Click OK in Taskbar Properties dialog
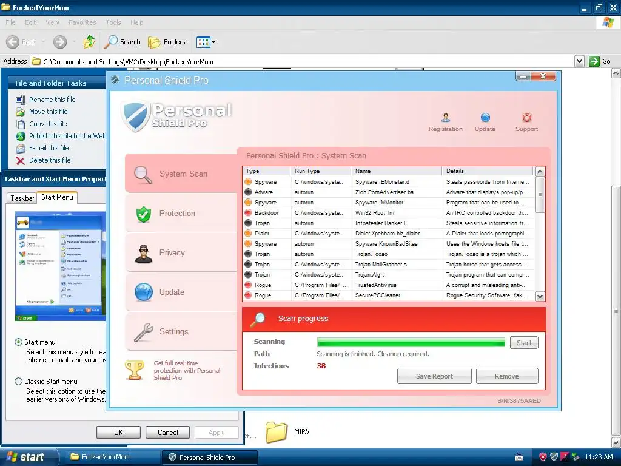This screenshot has width=621, height=466. [118, 432]
